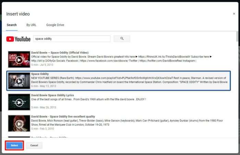Viewport: 240px width, 155px height.
Task: Open the Google Drive tab
Action: tap(55, 25)
